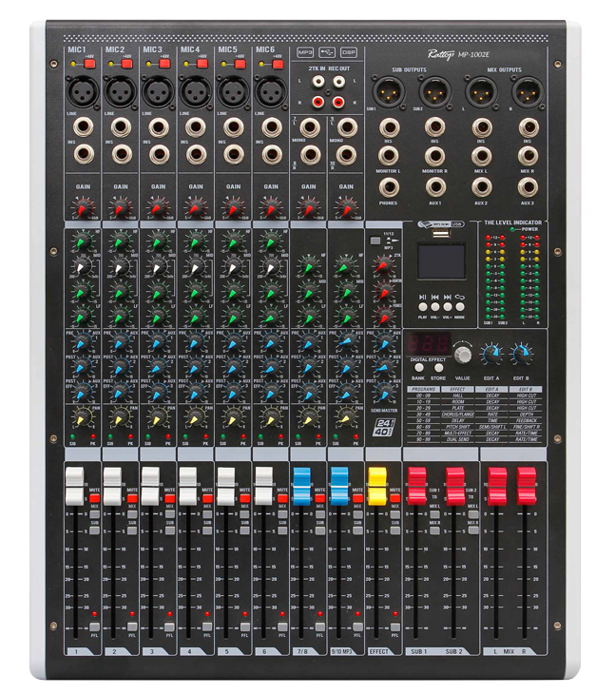
Task: Click the channel 4 blue EFF AUX 3 knob
Action: point(195,392)
